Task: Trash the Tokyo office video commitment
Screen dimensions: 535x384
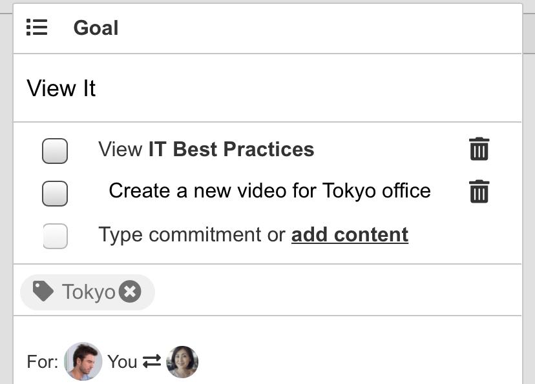Action: pyautogui.click(x=479, y=192)
